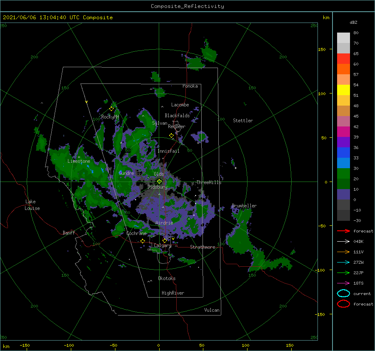This screenshot has width=375, height=351.
Task: Click the yellow radar-site diamond at map center
Action: click(x=159, y=182)
